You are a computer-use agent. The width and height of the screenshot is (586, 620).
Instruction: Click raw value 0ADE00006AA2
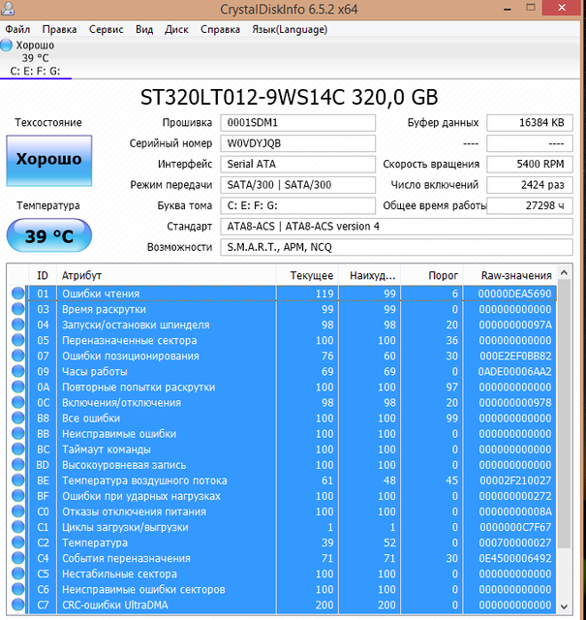514,371
